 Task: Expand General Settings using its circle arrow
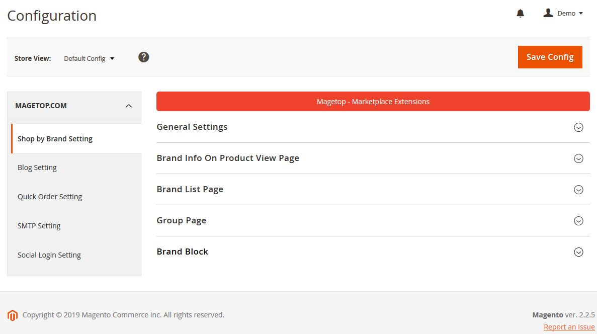(x=578, y=127)
